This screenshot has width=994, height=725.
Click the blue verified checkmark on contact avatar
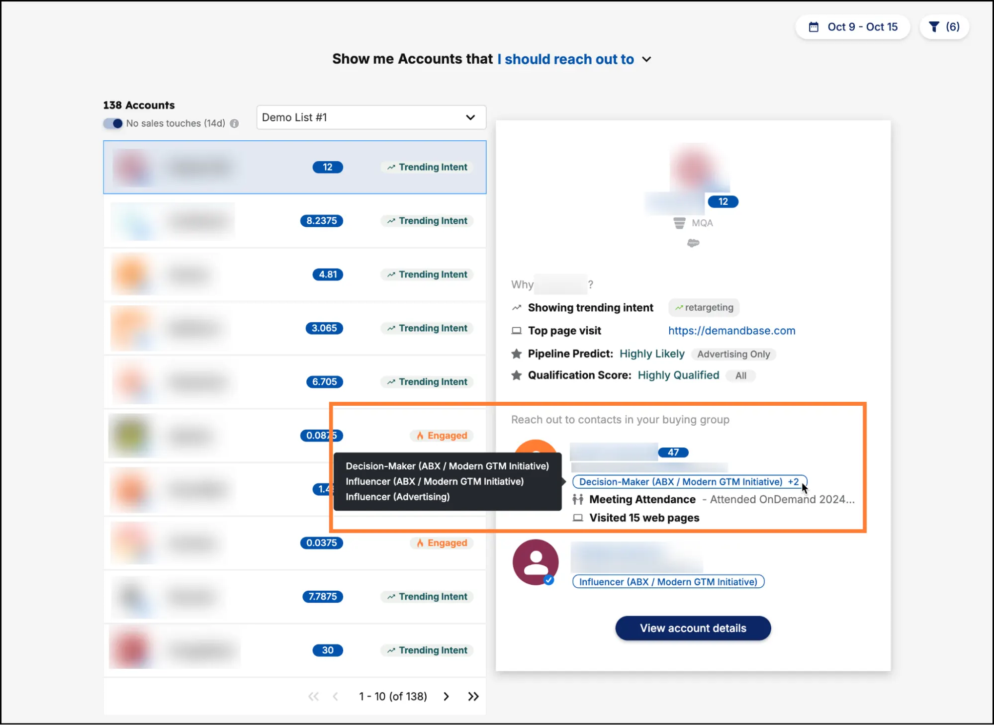(x=550, y=579)
